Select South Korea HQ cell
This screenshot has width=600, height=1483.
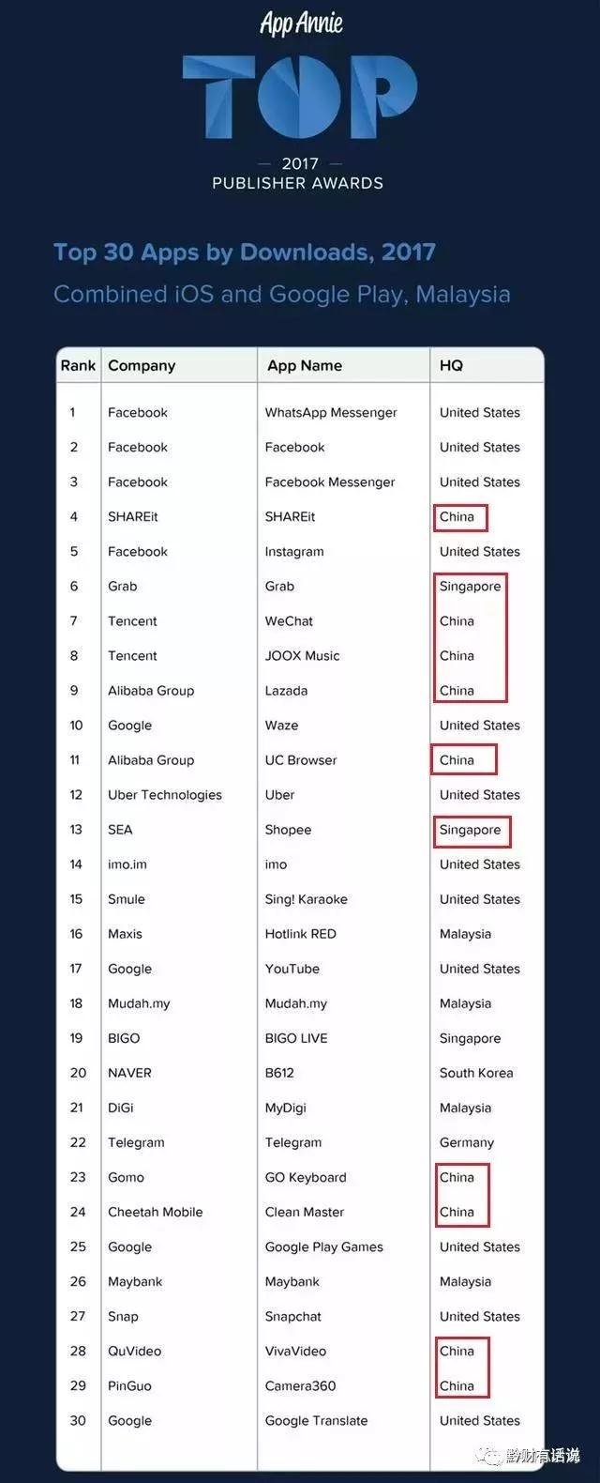476,1074
